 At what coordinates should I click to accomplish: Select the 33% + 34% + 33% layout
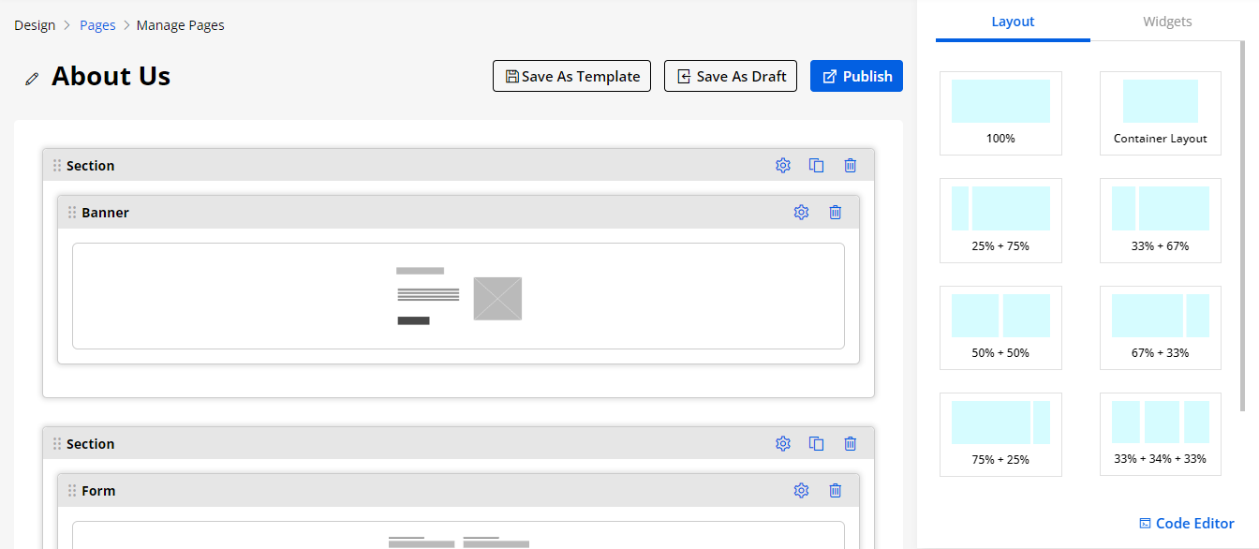pyautogui.click(x=1160, y=434)
